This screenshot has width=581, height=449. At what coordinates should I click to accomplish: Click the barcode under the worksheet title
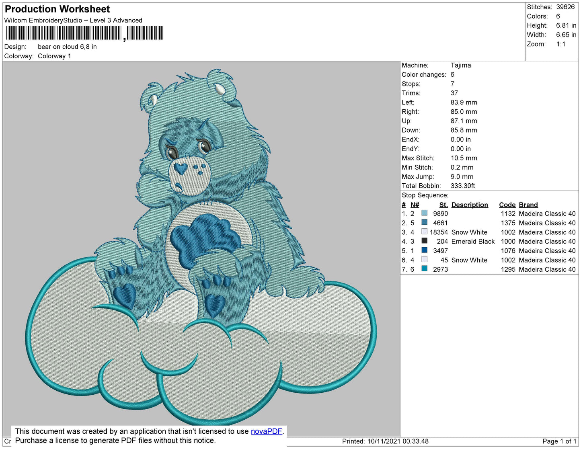pos(84,33)
